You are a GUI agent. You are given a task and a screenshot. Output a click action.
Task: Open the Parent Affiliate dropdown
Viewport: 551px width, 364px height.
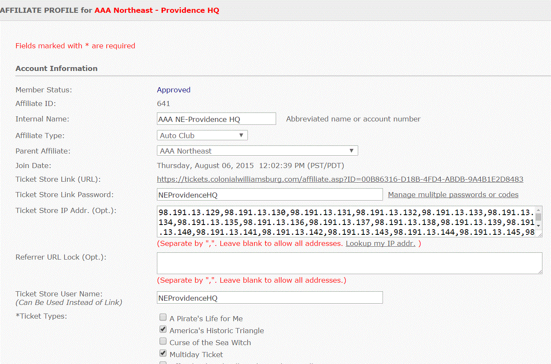pyautogui.click(x=257, y=151)
